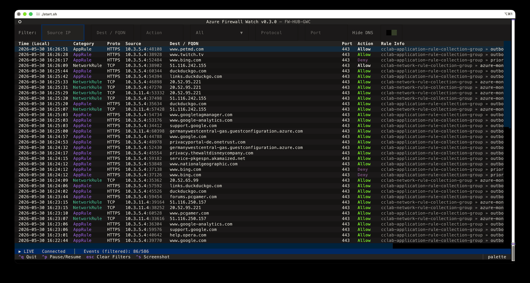Viewport: 530px width, 283px height.
Task: Click source 10.3.11.4:60398
Action: [145, 131]
